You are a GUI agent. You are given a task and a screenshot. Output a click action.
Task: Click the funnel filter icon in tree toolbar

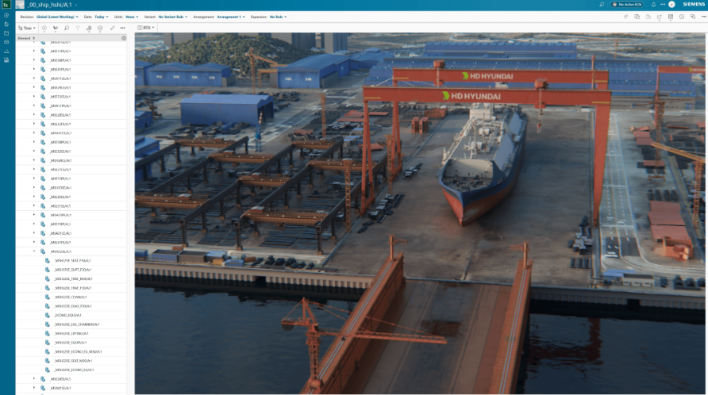[x=78, y=28]
